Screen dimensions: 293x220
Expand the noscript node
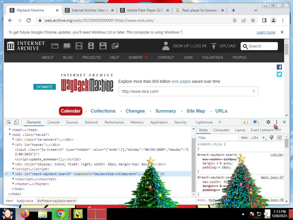pyautogui.click(x=13, y=179)
